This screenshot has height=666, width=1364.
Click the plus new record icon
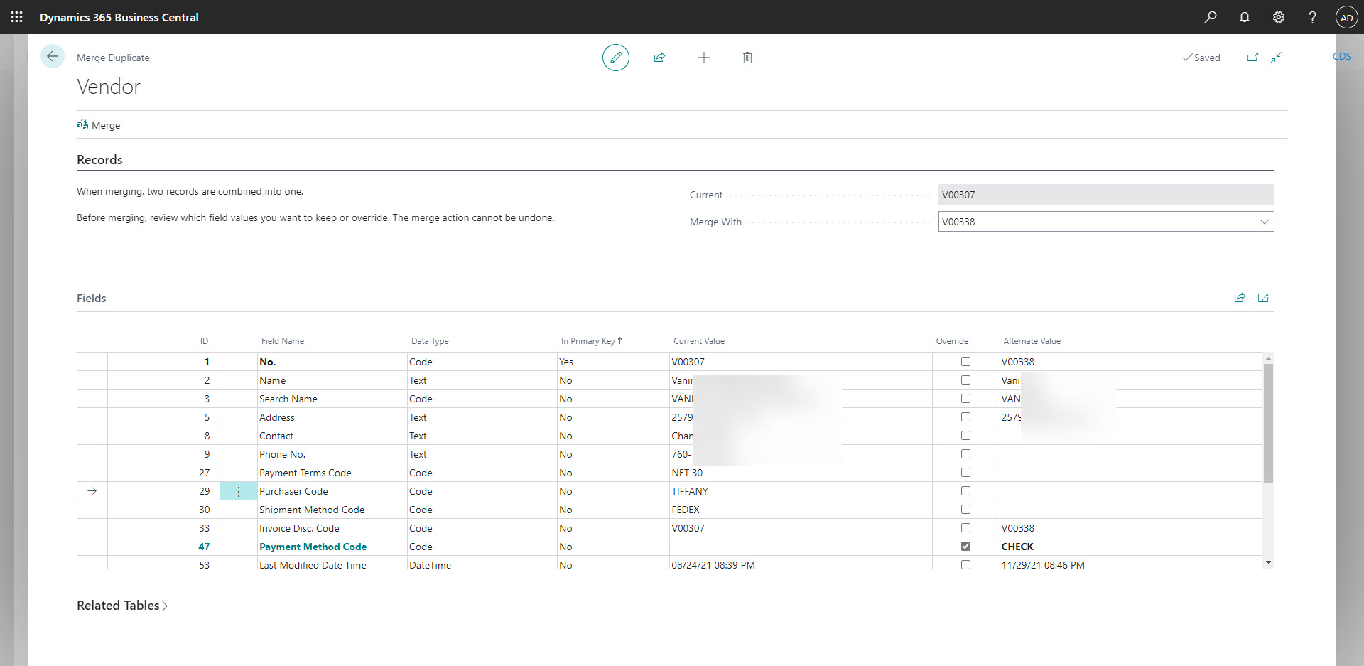[x=704, y=58]
